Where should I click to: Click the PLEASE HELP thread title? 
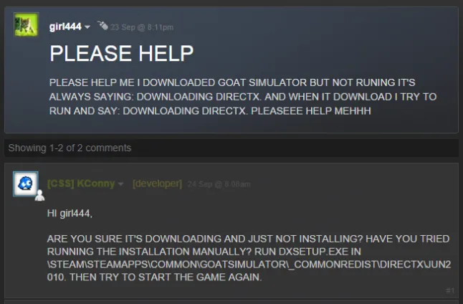pos(121,54)
